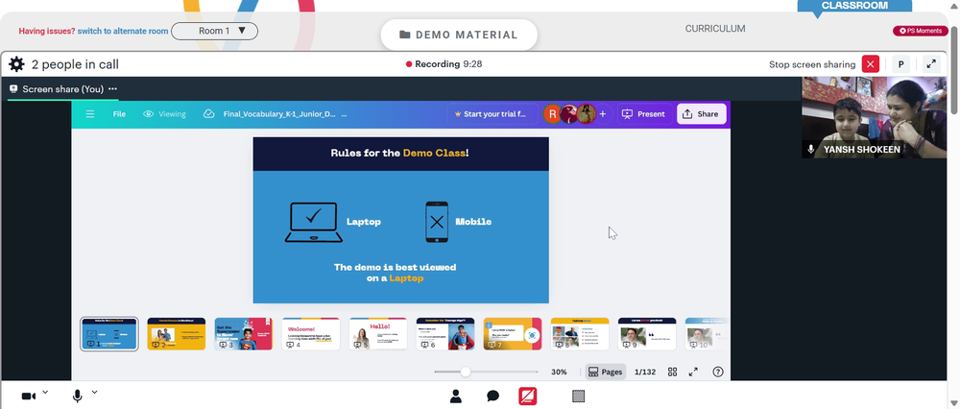Select slide 8 thumbnail

[x=580, y=334]
